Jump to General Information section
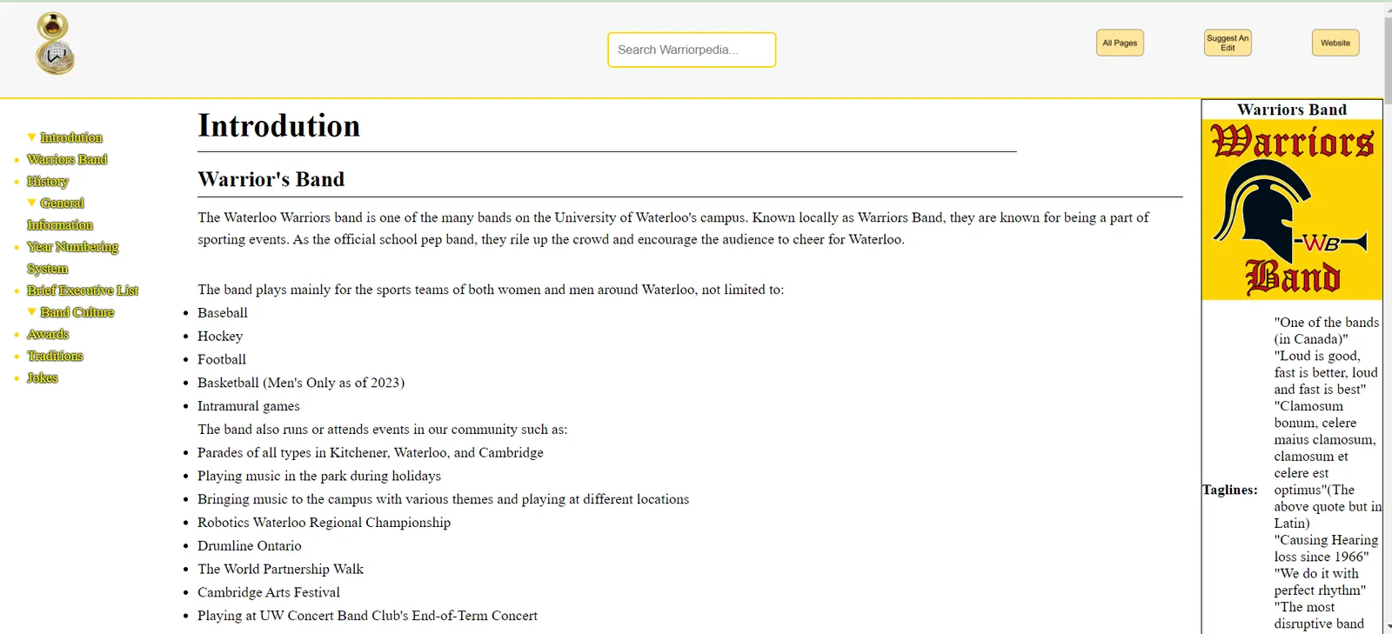 click(60, 214)
